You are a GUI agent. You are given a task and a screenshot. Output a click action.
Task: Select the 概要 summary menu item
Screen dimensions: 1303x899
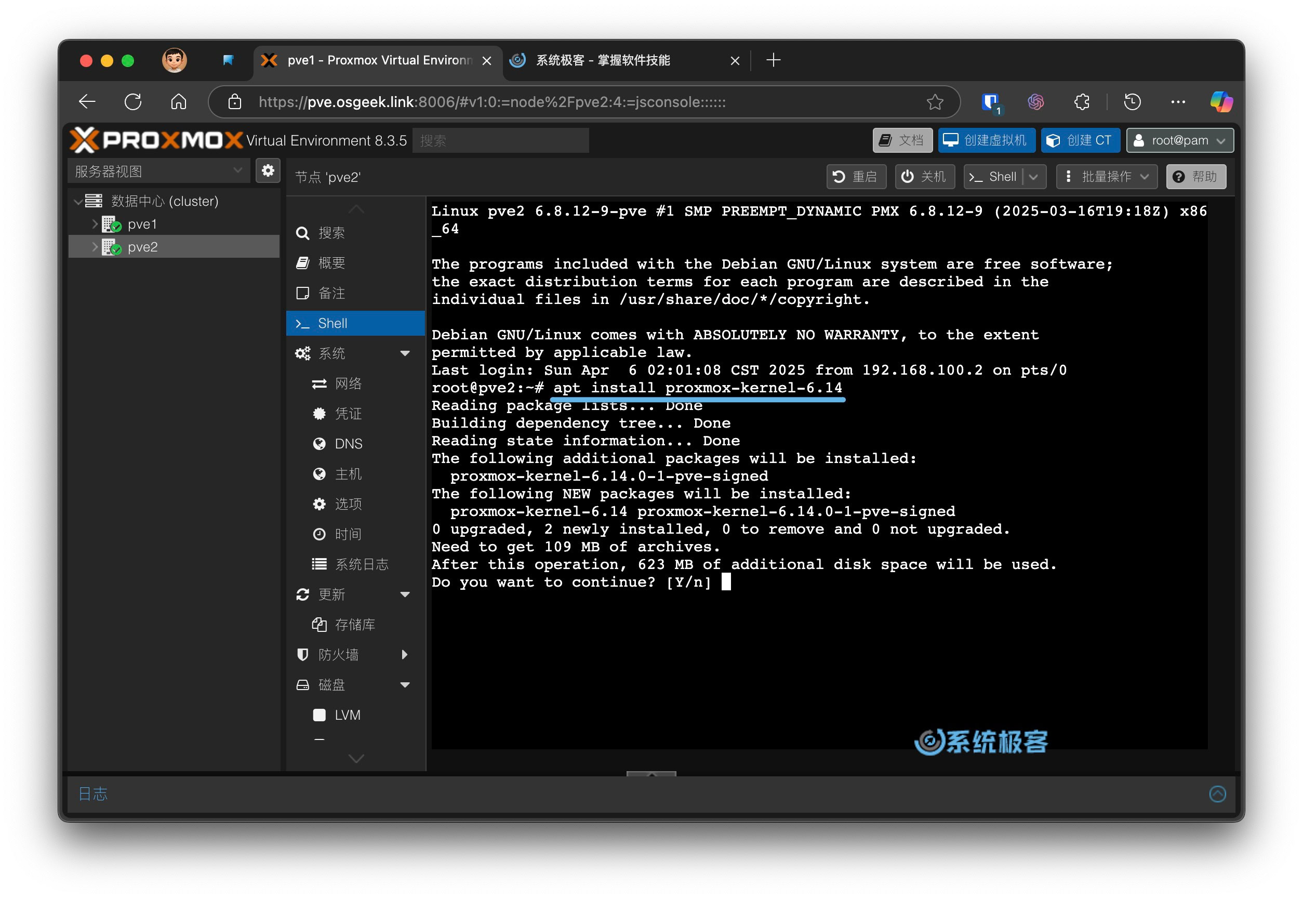pyautogui.click(x=331, y=263)
